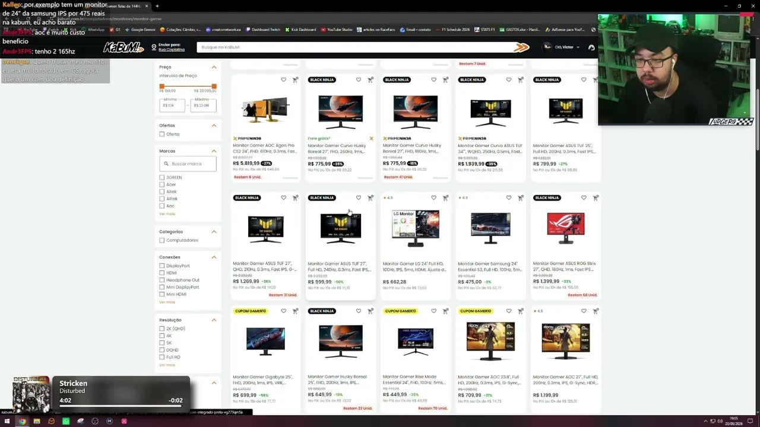760x427 pixels.
Task: Focus the Buscar marca brand search field
Action: [x=188, y=164]
